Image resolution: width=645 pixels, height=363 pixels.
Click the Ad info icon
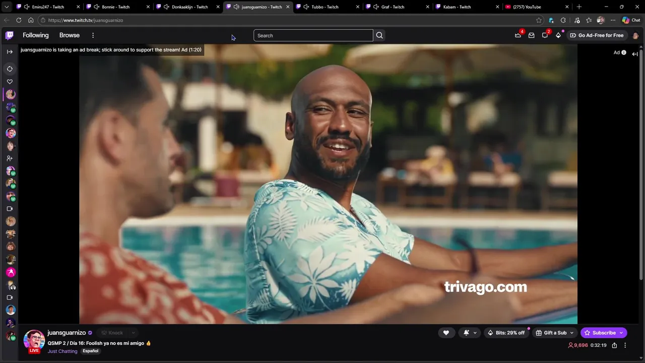click(x=624, y=52)
